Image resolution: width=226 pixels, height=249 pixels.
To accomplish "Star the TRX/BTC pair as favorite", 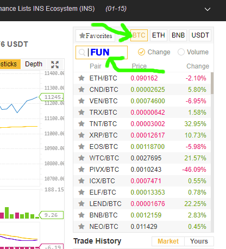I will pyautogui.click(x=81, y=113).
